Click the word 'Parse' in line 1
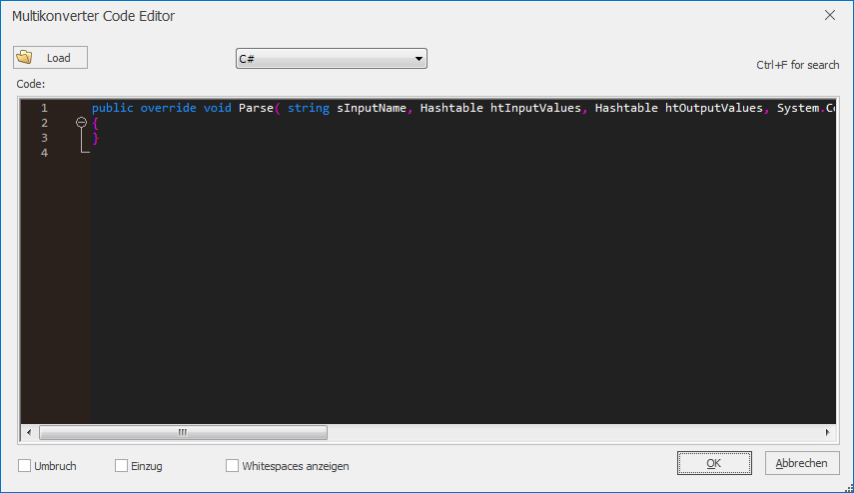Viewport: 854px width, 493px height. [256, 108]
